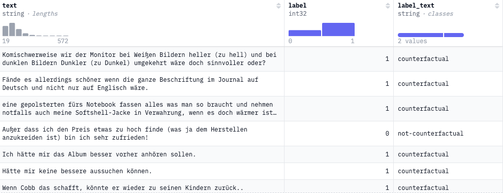Click the label column header name

(x=297, y=6)
